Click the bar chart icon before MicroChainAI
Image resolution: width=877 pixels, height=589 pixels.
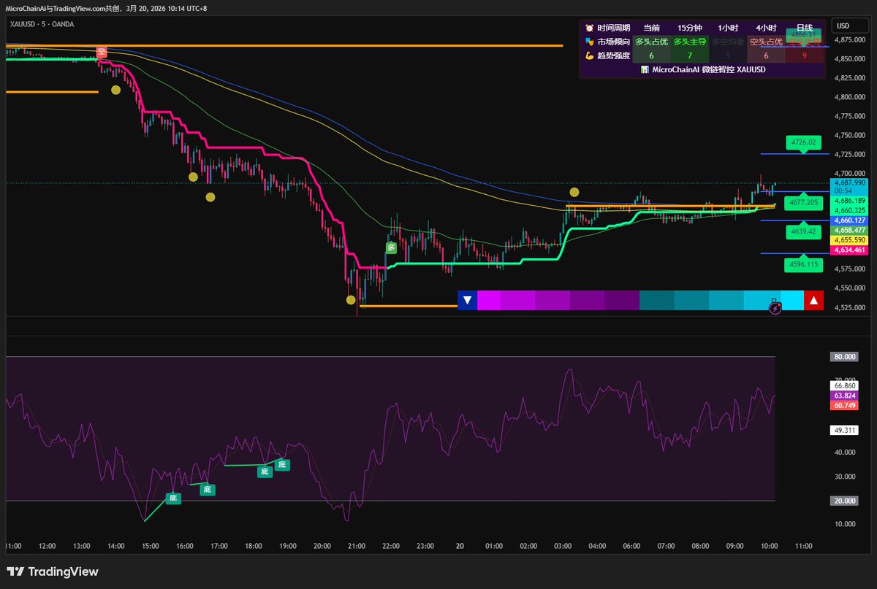point(645,70)
